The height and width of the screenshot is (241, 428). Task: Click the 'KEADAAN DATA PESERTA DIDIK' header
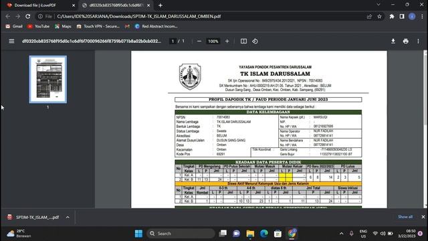point(268,162)
